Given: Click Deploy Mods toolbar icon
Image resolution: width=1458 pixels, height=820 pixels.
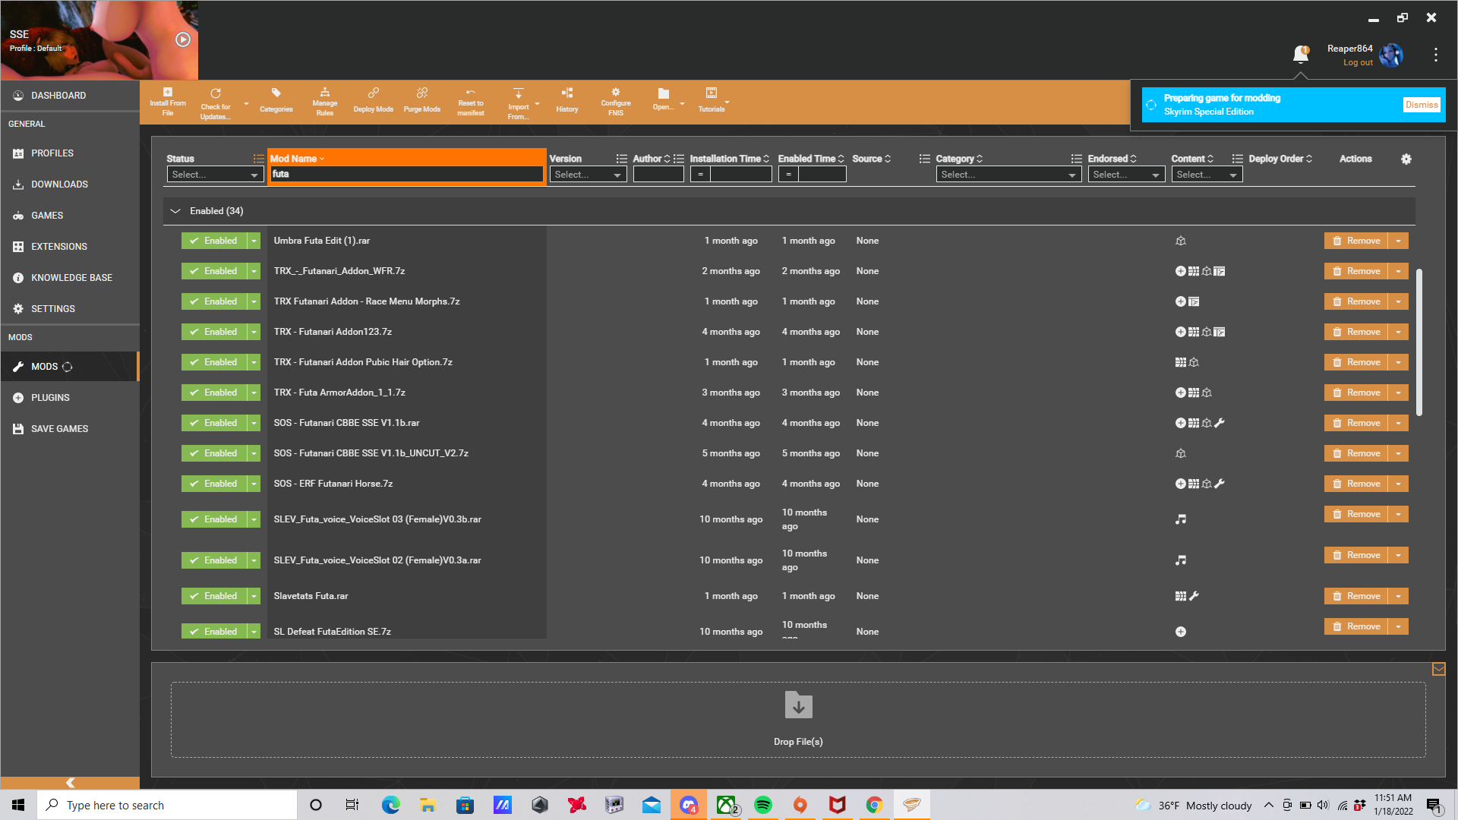Looking at the screenshot, I should click(373, 102).
